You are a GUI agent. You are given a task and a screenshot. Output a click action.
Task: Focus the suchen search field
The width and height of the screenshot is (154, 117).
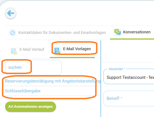pos(33,67)
